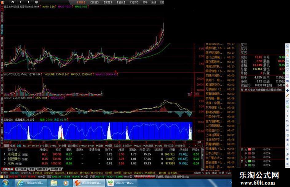Switch to 30-minute period in right sidebar
This screenshot has width=290, height=187.
tap(288, 126)
